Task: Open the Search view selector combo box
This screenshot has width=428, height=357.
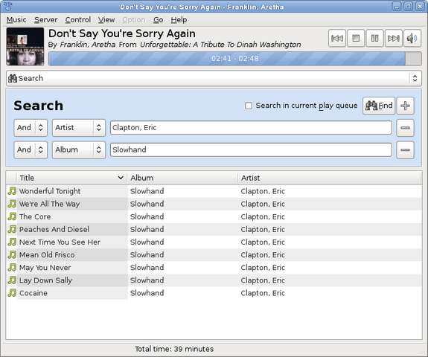Action: [x=214, y=78]
